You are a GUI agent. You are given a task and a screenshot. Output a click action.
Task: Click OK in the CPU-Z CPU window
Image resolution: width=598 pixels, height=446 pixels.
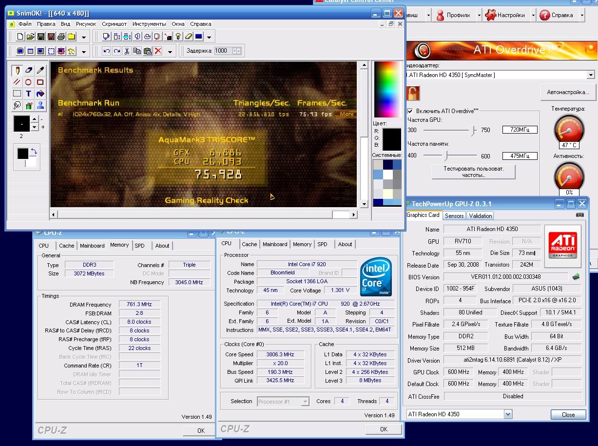(x=384, y=429)
